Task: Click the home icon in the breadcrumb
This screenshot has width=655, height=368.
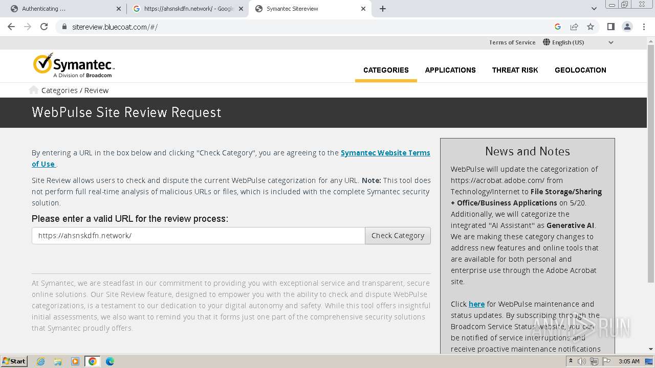Action: click(34, 90)
